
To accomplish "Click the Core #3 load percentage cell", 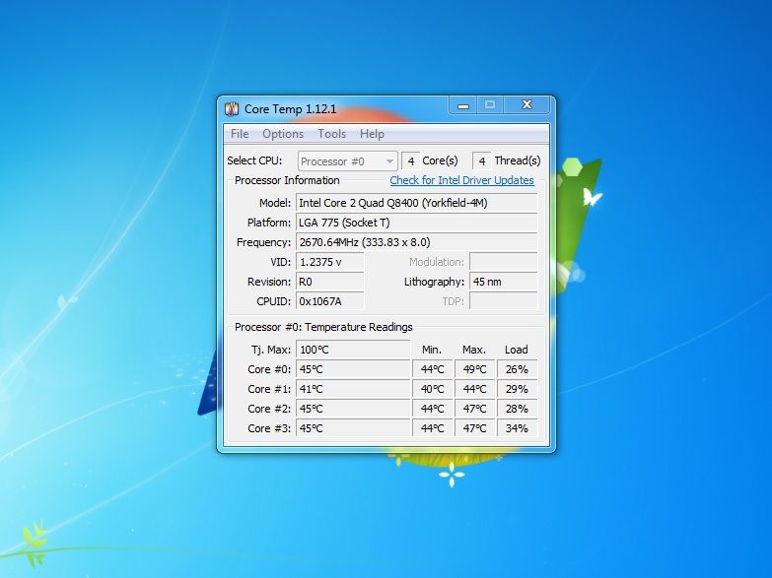I will click(517, 428).
